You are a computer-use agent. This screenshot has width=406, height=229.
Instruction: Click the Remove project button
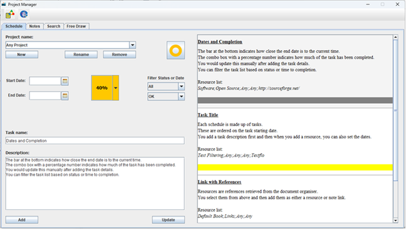pyautogui.click(x=119, y=55)
